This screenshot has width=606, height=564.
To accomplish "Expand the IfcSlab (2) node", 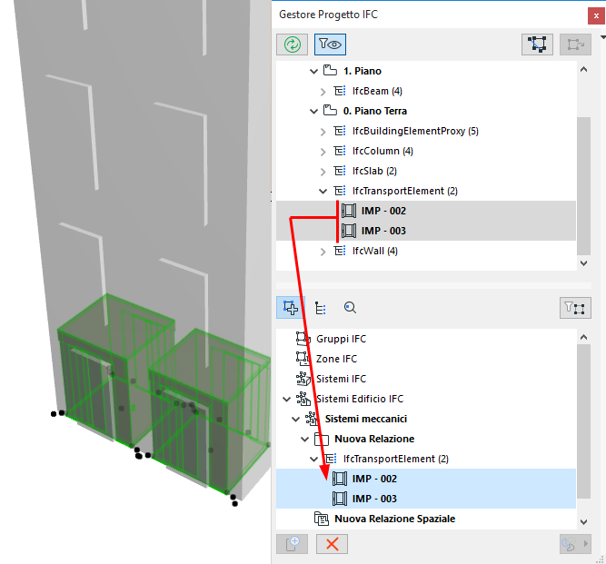I will pos(323,172).
